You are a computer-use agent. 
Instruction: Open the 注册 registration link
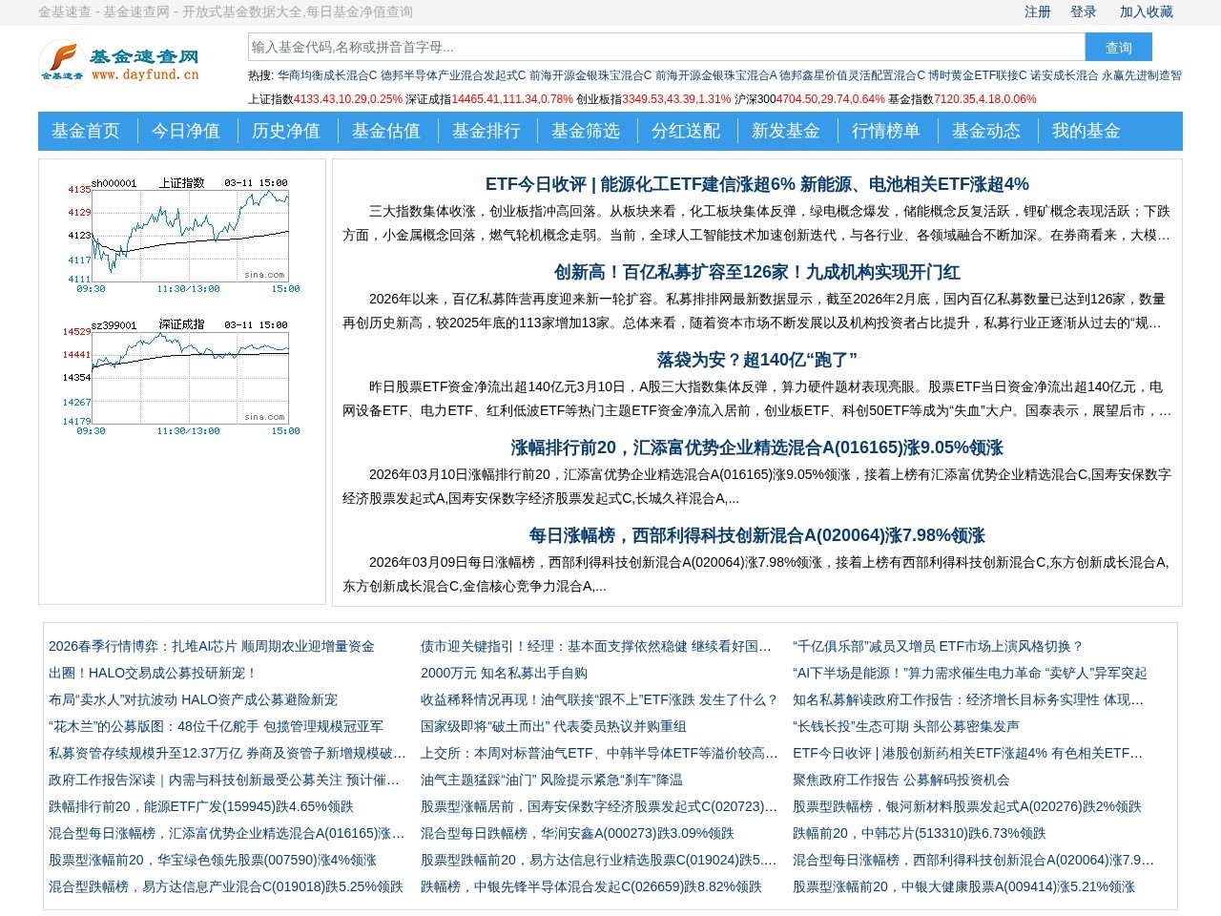tap(1037, 11)
